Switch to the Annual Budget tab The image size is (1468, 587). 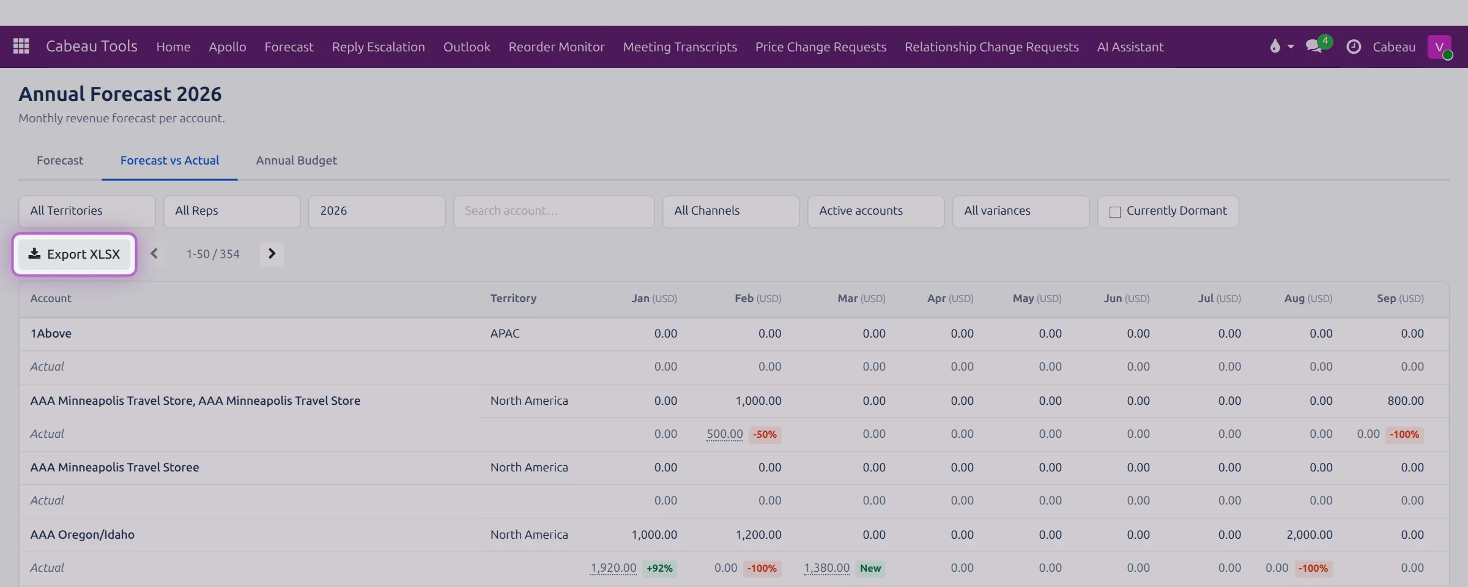297,161
